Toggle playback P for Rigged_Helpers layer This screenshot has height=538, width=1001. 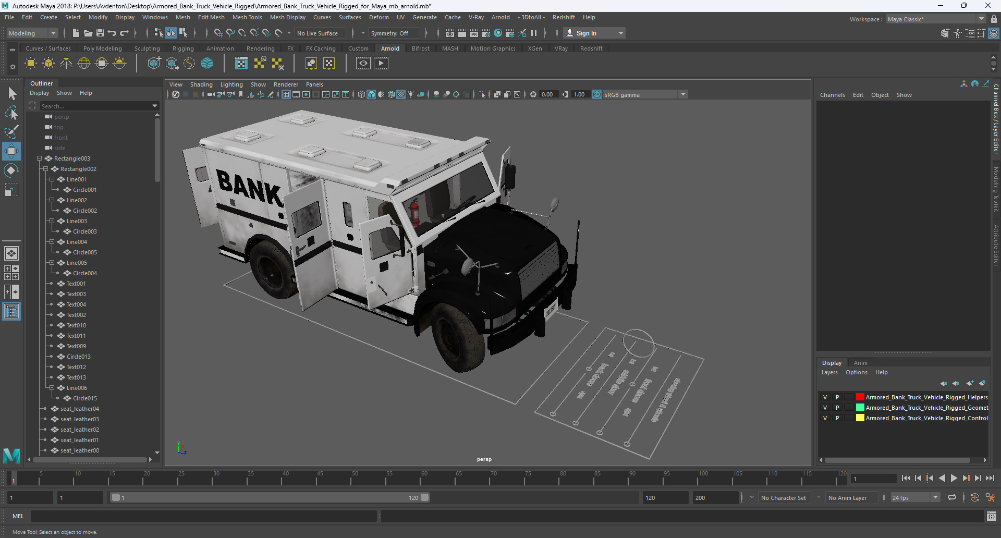(837, 397)
